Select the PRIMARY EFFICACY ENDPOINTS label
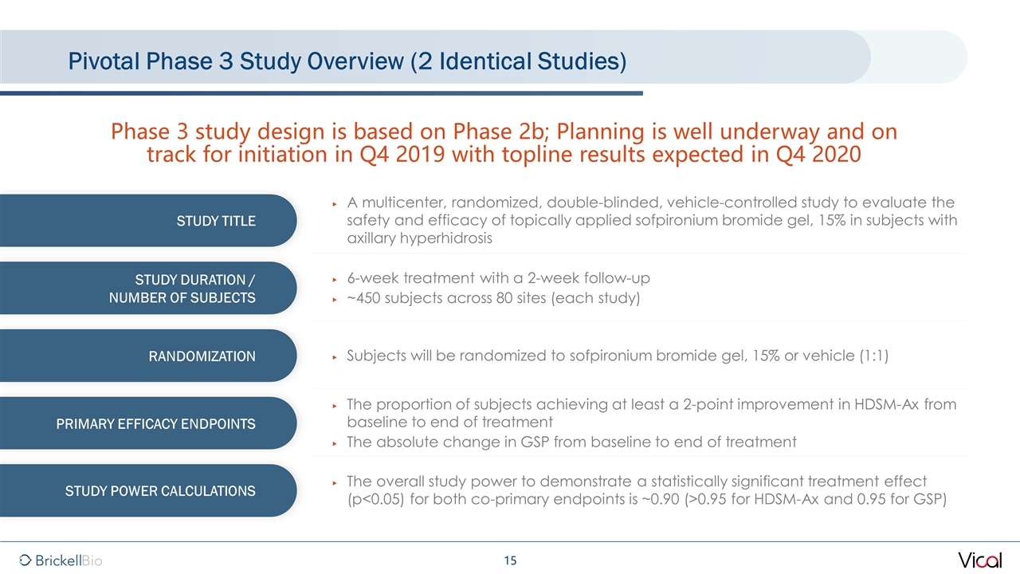Image resolution: width=1020 pixels, height=574 pixels. point(155,424)
